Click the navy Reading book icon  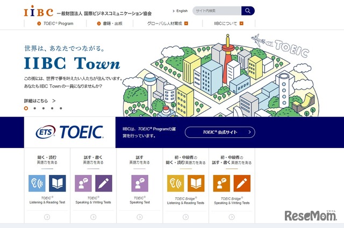(58, 183)
